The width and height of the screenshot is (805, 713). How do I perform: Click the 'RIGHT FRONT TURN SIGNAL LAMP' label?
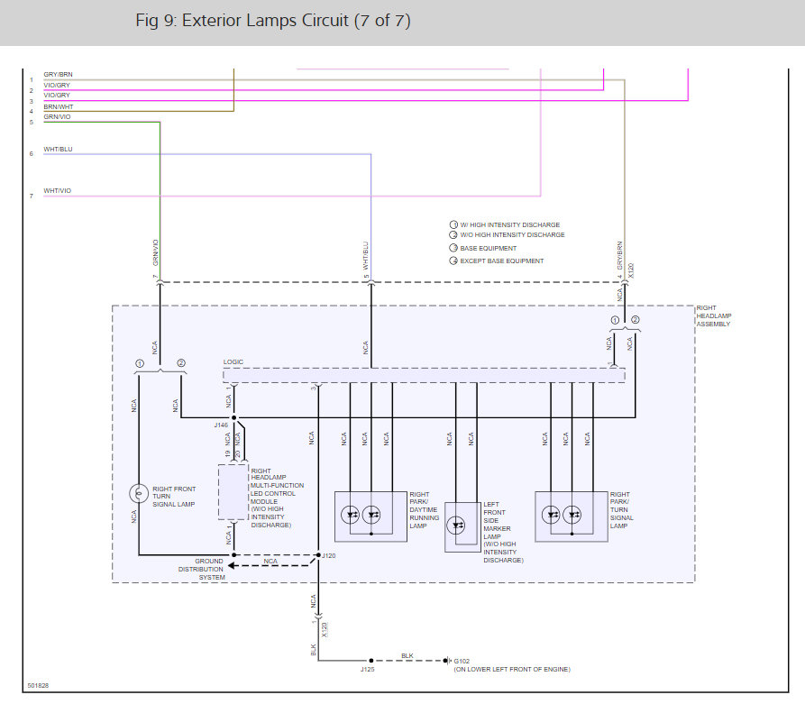[174, 497]
